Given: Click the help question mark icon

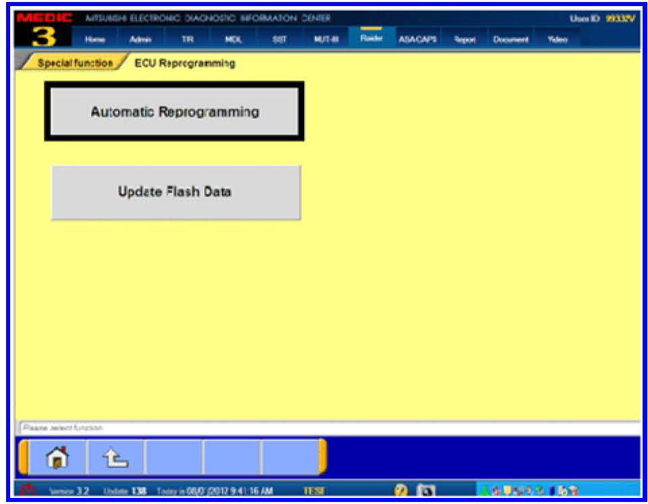Looking at the screenshot, I should point(401,491).
